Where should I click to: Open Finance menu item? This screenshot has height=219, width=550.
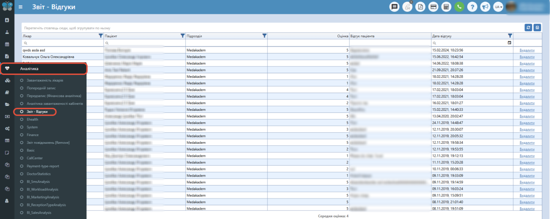[33, 135]
